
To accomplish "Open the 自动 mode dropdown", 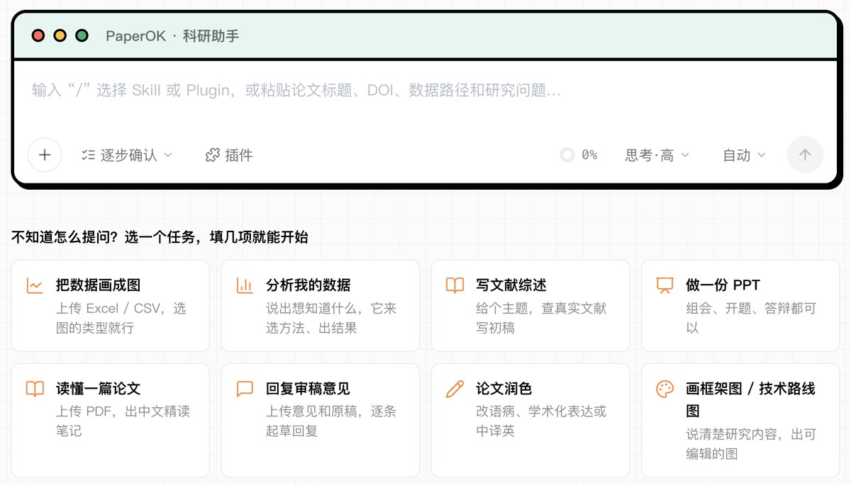I will point(744,155).
